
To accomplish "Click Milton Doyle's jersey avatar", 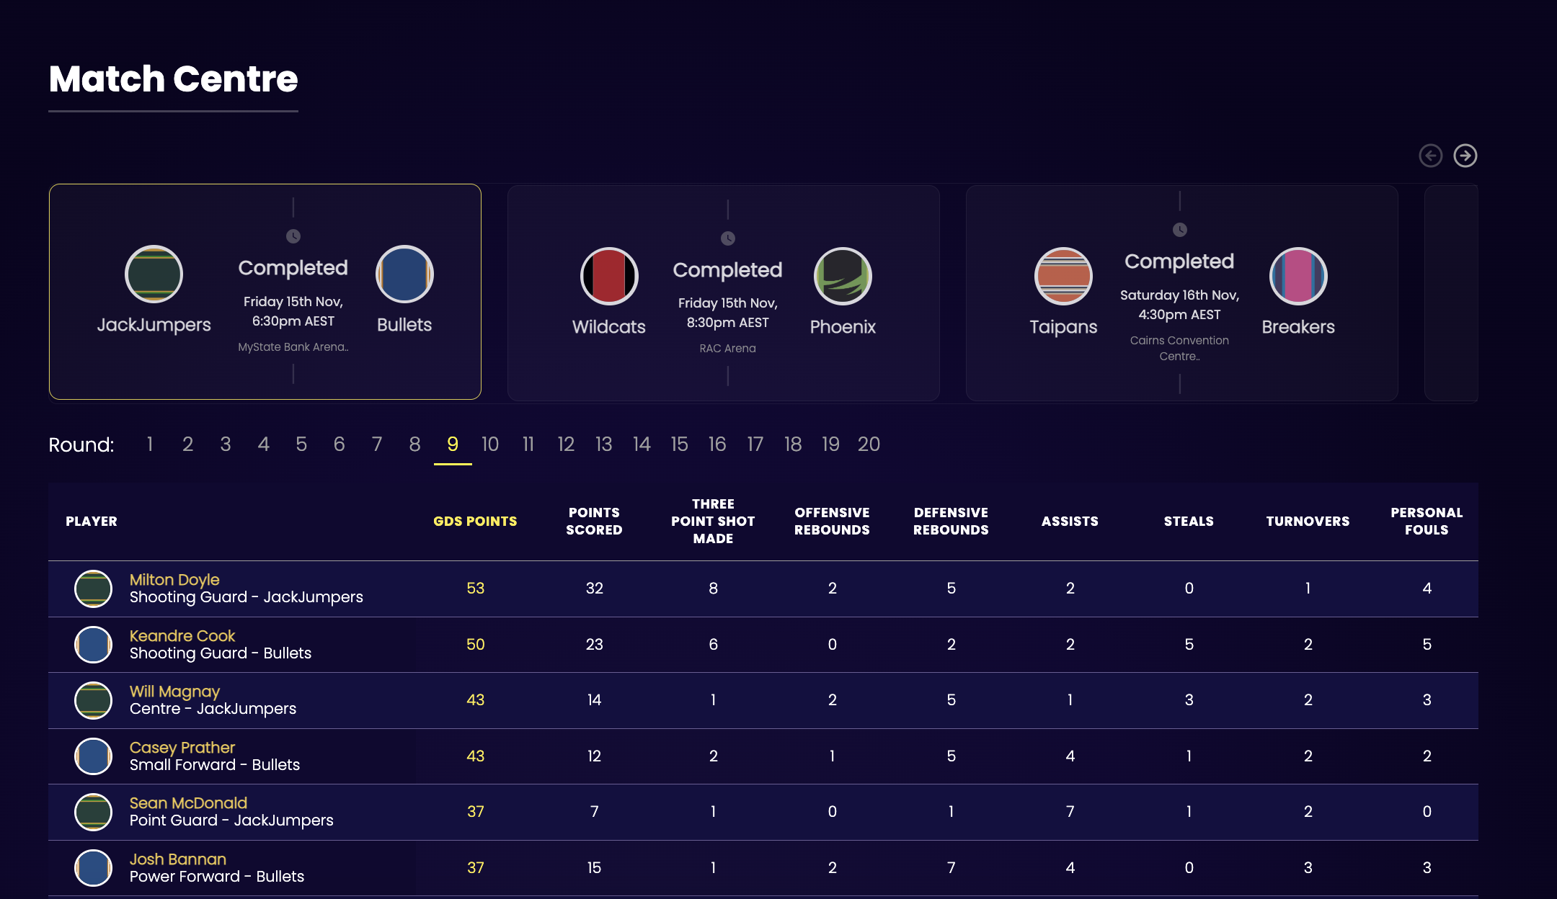I will (x=93, y=589).
